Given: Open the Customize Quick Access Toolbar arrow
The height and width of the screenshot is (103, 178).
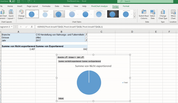Looking at the screenshot, I should (34, 1).
